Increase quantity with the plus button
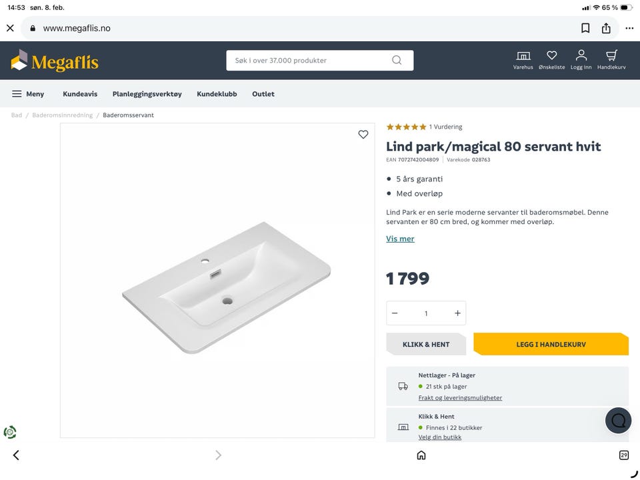The image size is (640, 480). click(457, 313)
